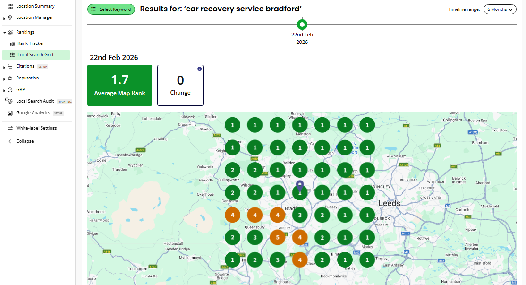Open the Timeline range 6 Months dropdown
This screenshot has width=526, height=285.
coord(500,9)
